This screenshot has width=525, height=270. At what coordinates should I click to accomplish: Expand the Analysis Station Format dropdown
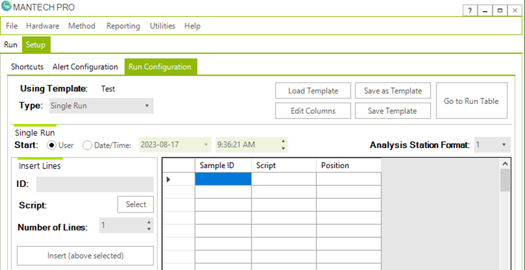tap(492, 144)
